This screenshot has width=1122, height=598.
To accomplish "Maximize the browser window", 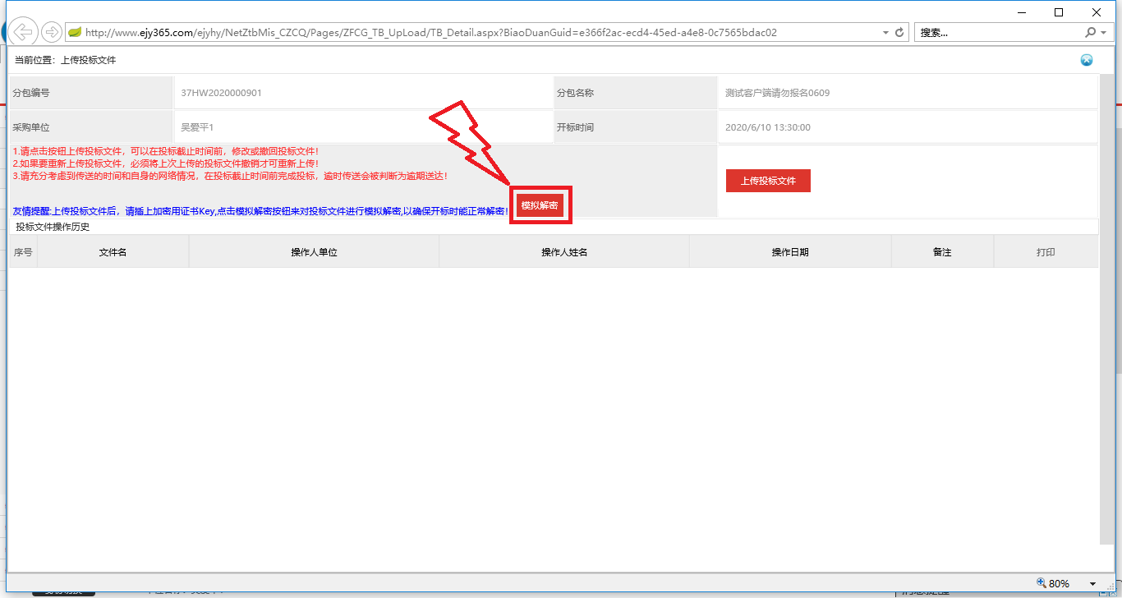I will 1059,11.
